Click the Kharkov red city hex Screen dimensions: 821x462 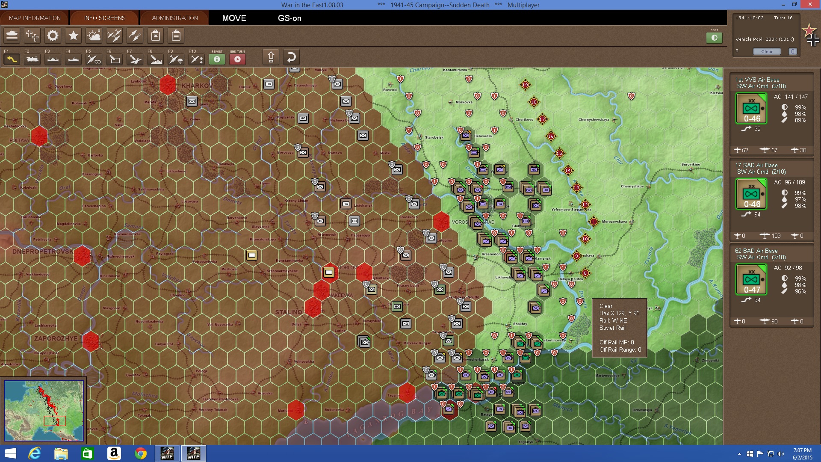coord(167,85)
